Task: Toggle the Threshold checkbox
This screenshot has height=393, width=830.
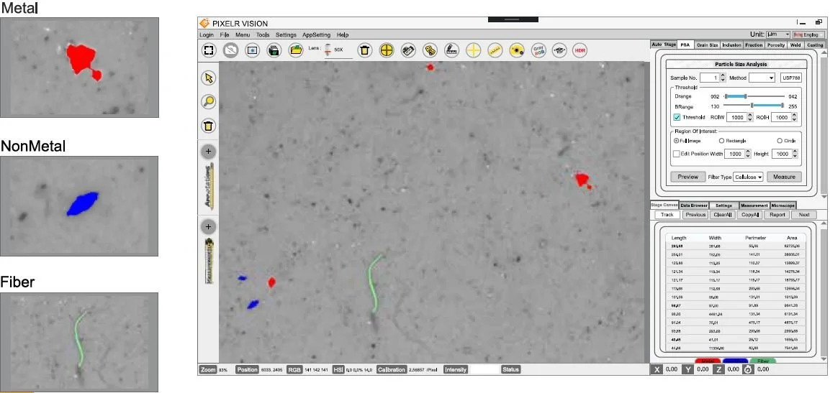Action: 677,117
